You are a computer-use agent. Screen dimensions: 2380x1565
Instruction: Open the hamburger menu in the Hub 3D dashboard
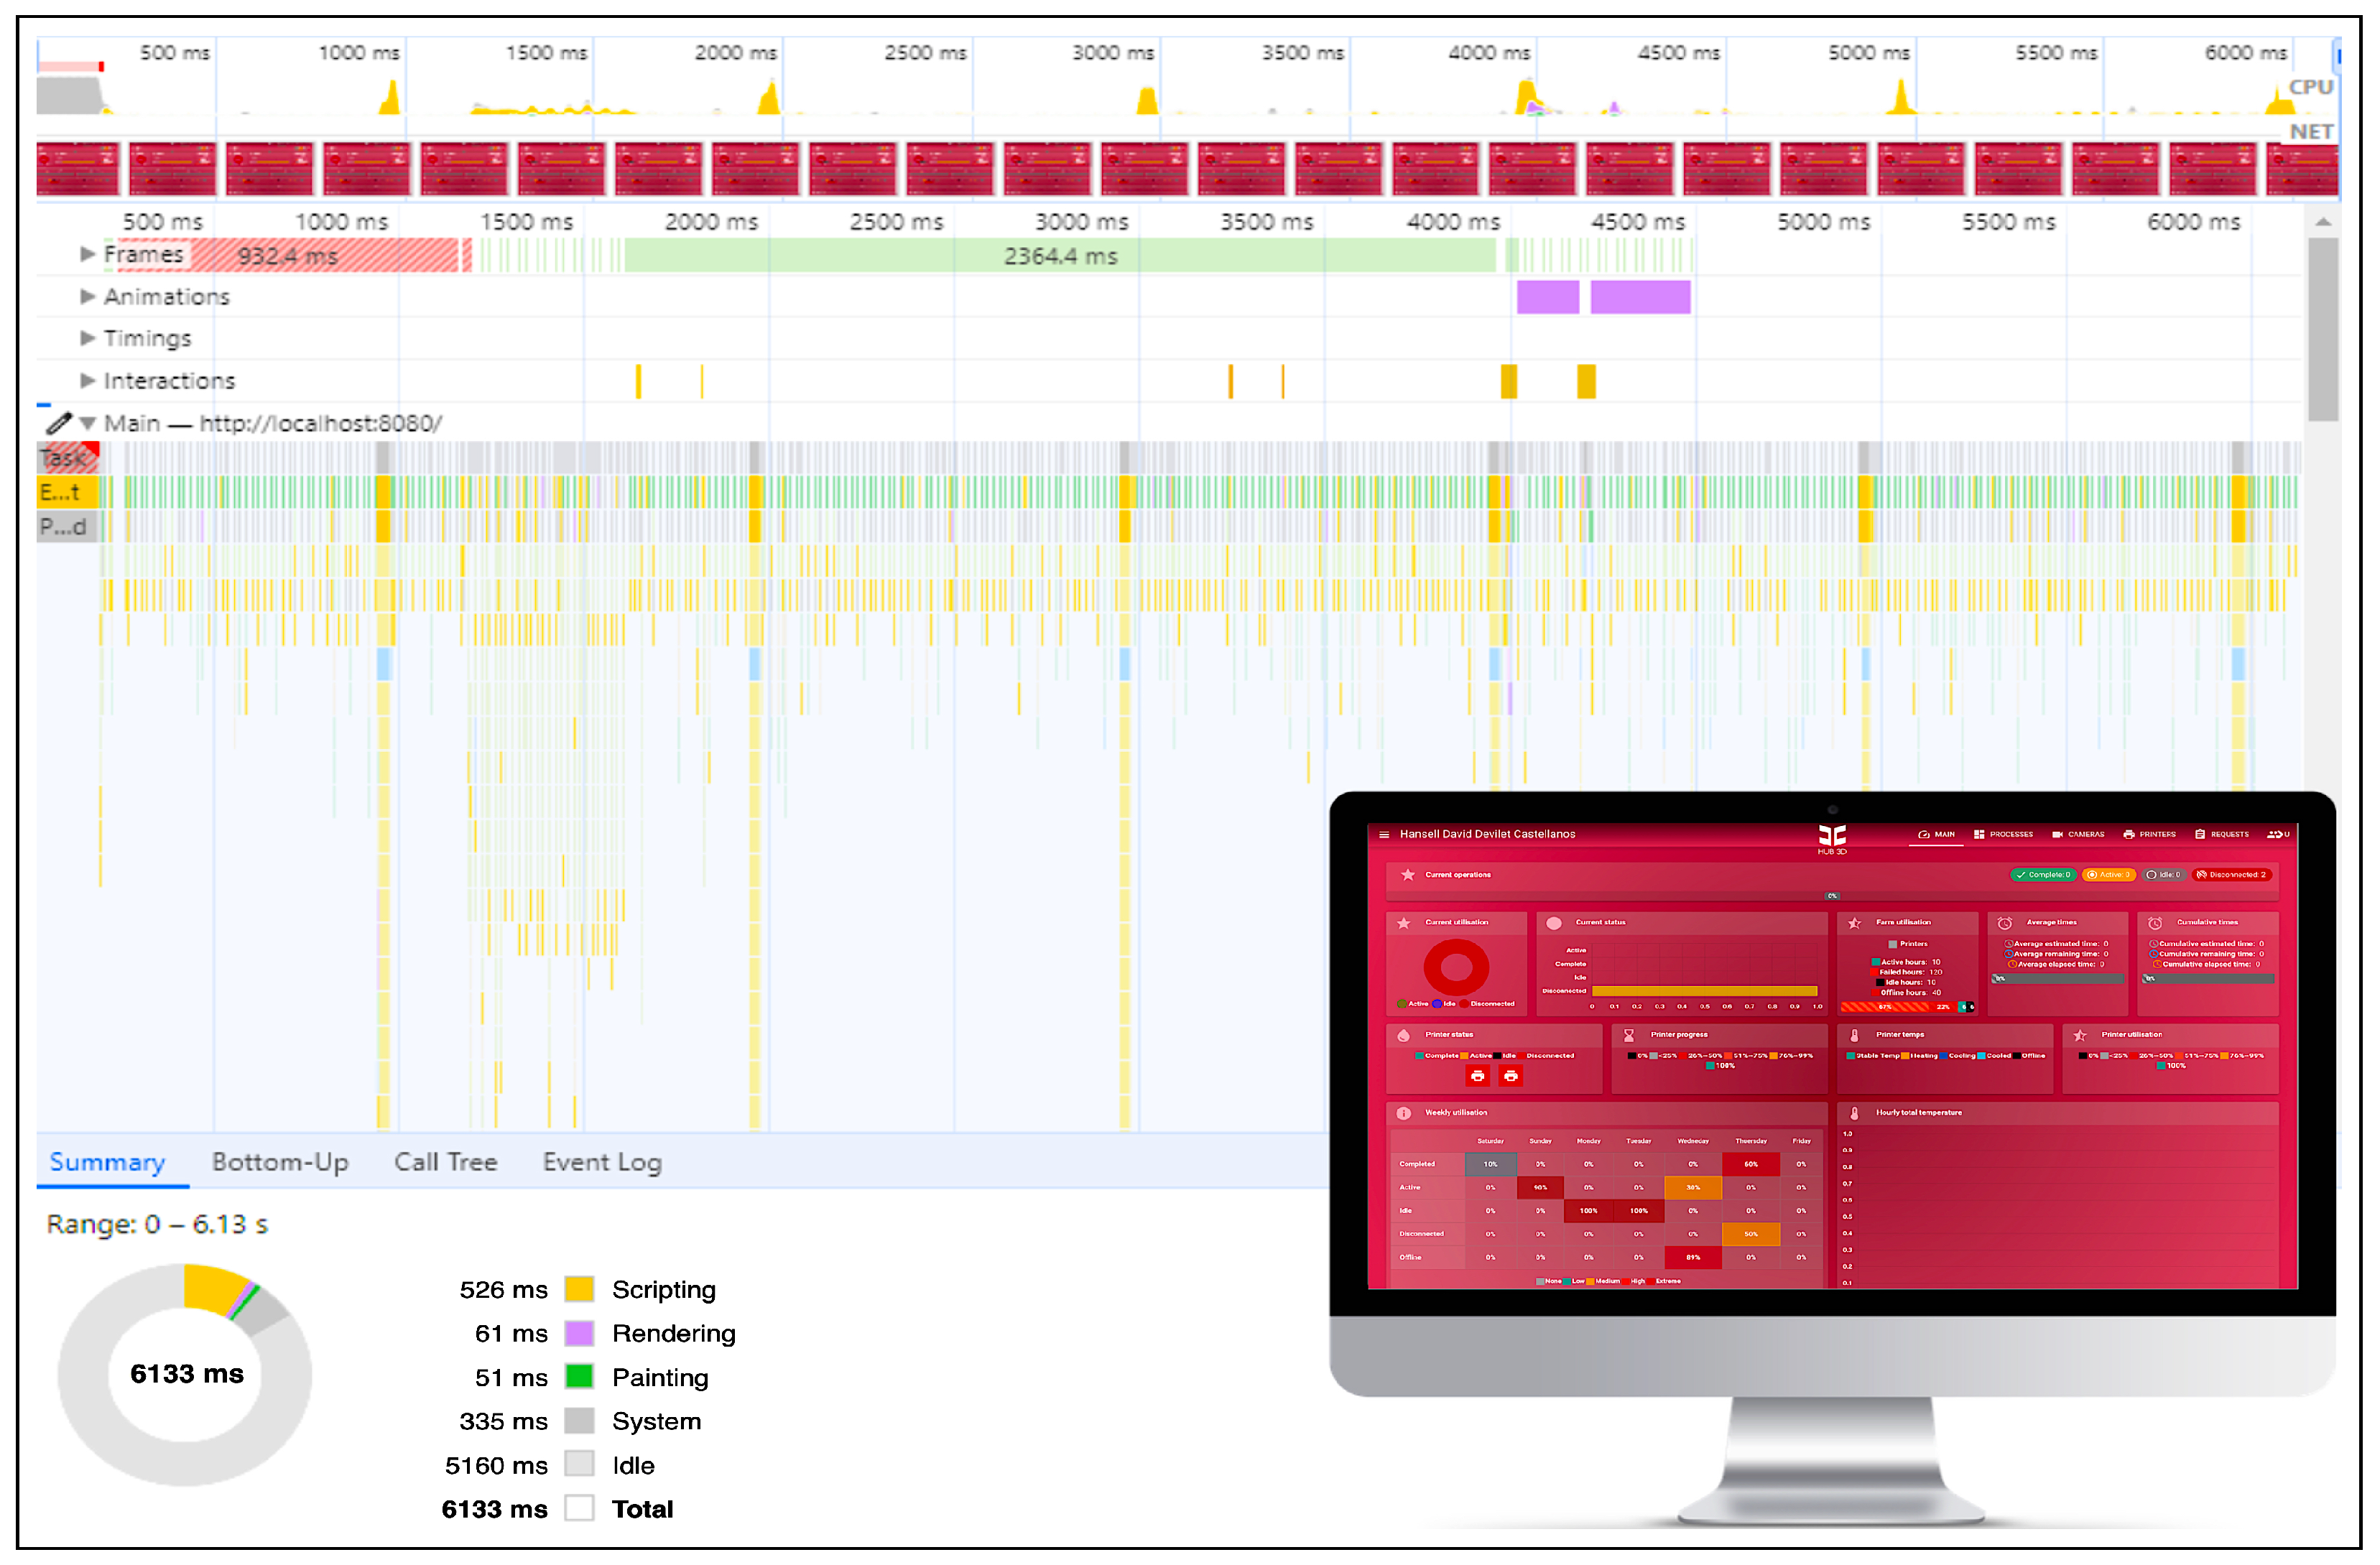point(1384,834)
